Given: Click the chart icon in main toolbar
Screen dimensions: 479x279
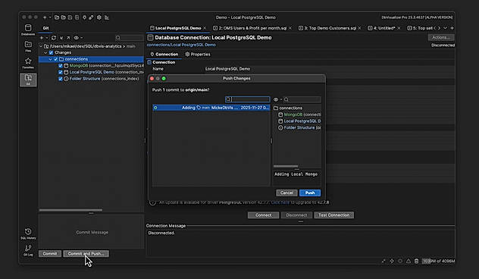Looking at the screenshot, I should pyautogui.click(x=107, y=17).
